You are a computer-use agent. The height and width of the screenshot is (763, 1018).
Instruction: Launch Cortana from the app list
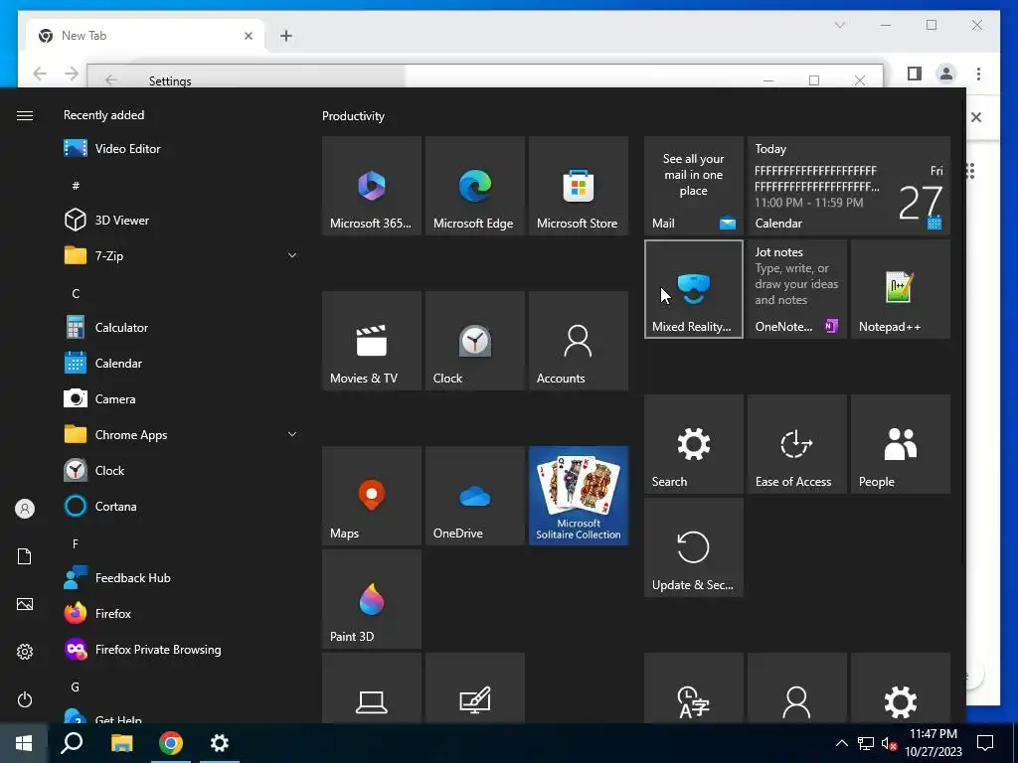(x=182, y=506)
